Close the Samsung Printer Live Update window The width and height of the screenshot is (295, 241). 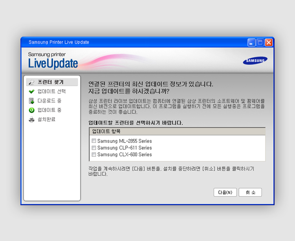click(x=269, y=42)
